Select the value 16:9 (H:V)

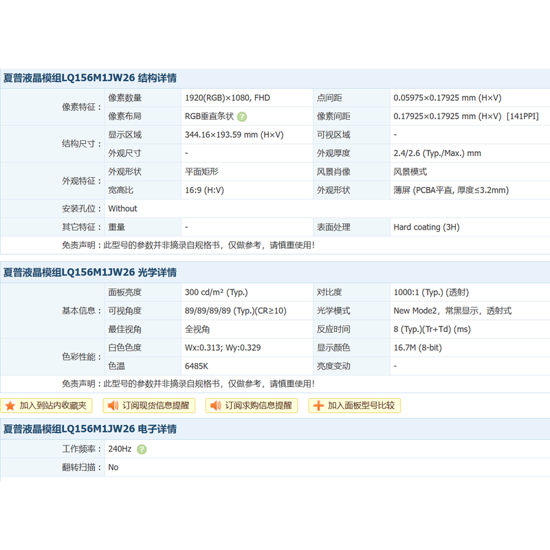(x=204, y=190)
